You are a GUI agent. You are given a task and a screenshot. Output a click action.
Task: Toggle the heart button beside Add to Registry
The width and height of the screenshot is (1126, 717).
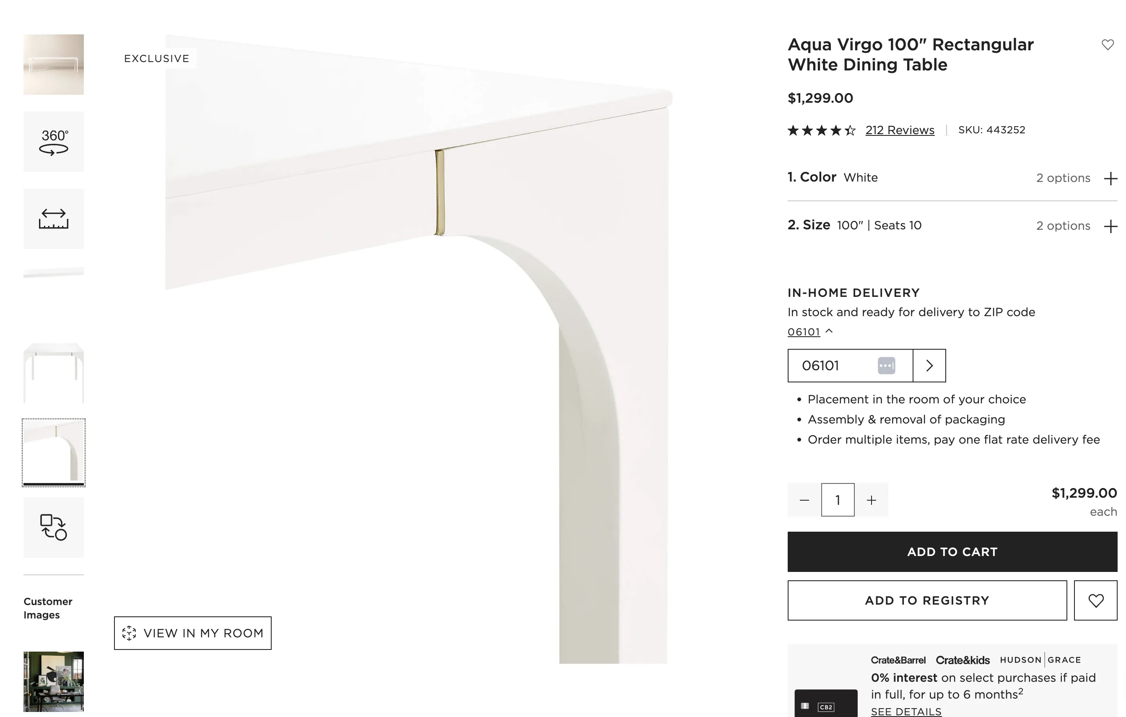pyautogui.click(x=1095, y=600)
